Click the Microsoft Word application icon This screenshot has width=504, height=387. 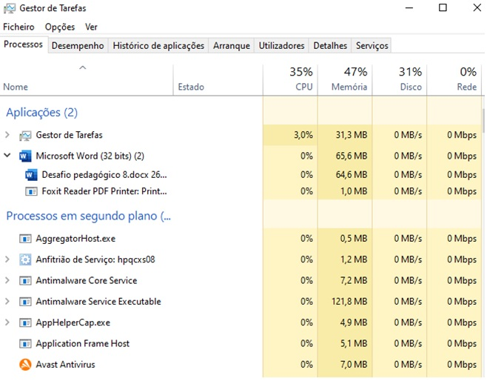(x=25, y=156)
